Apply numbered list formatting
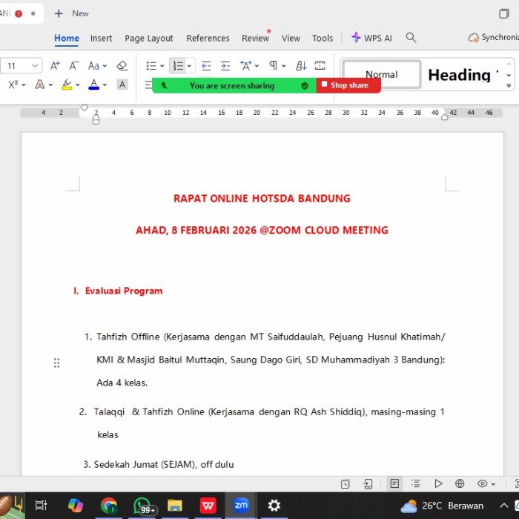The width and height of the screenshot is (519, 519). coord(178,65)
